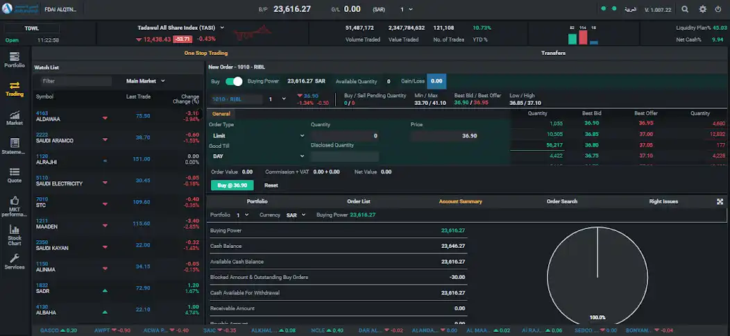This screenshot has height=336, width=730.
Task: Open the Good Till DAY dropdown
Action: coord(258,156)
